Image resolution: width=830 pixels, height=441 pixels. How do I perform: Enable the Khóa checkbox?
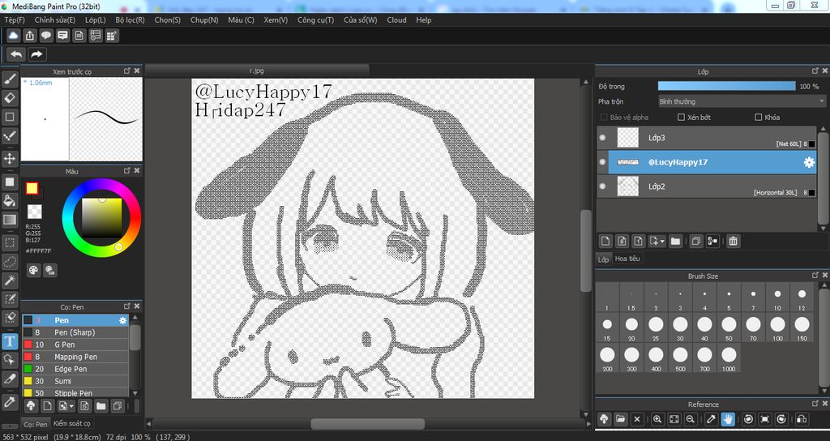759,118
